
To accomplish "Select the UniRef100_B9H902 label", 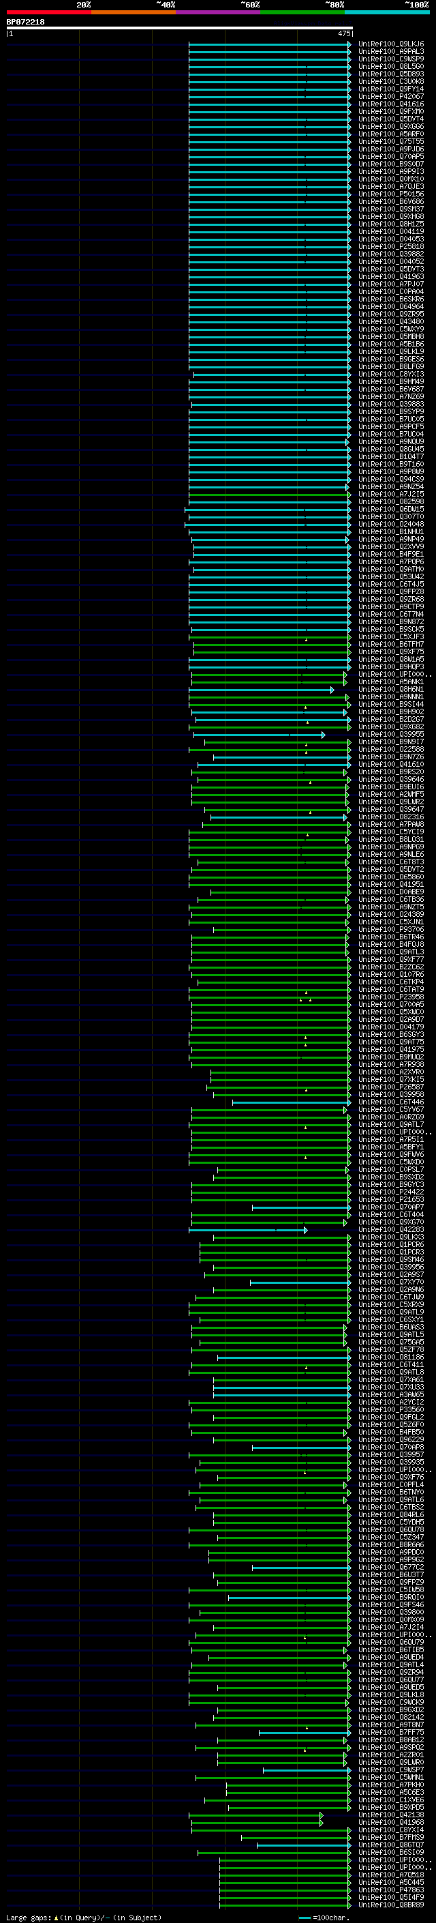I will point(391,712).
